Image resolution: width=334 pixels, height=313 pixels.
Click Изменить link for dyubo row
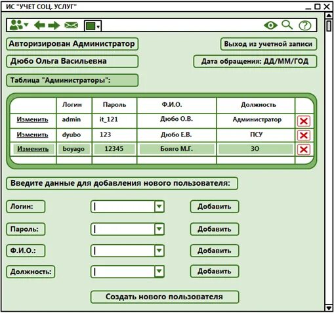pos(32,135)
